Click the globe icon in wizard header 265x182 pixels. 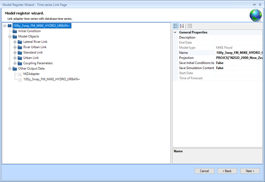point(256,15)
